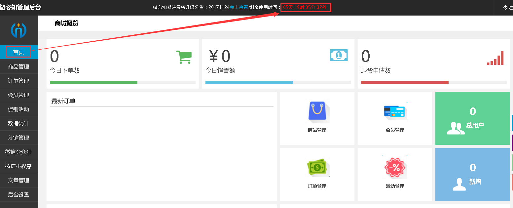Open the credit card member management icon
The image size is (513, 208).
click(395, 111)
